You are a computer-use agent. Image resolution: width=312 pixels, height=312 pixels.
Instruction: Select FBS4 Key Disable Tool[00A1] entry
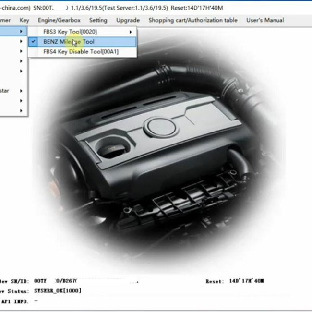[82, 52]
